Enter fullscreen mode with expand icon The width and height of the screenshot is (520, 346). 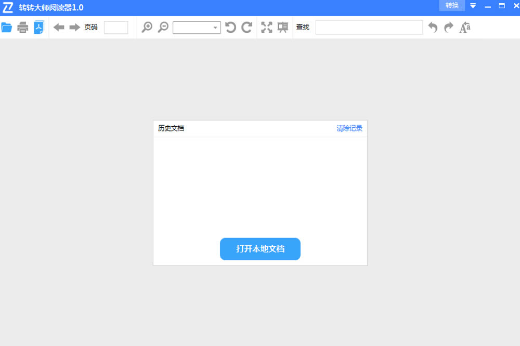(267, 28)
